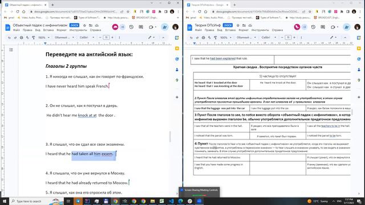Image resolution: width=365 pixels, height=205 pixels.
Task: Select paint format tool in right Docs toolbar
Action: tap(216, 38)
